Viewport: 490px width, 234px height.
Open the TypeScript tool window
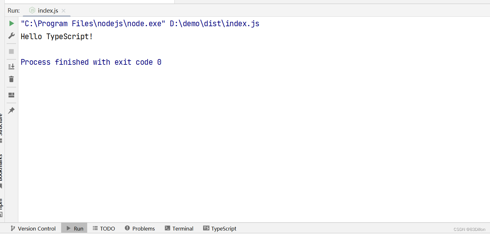click(x=220, y=228)
